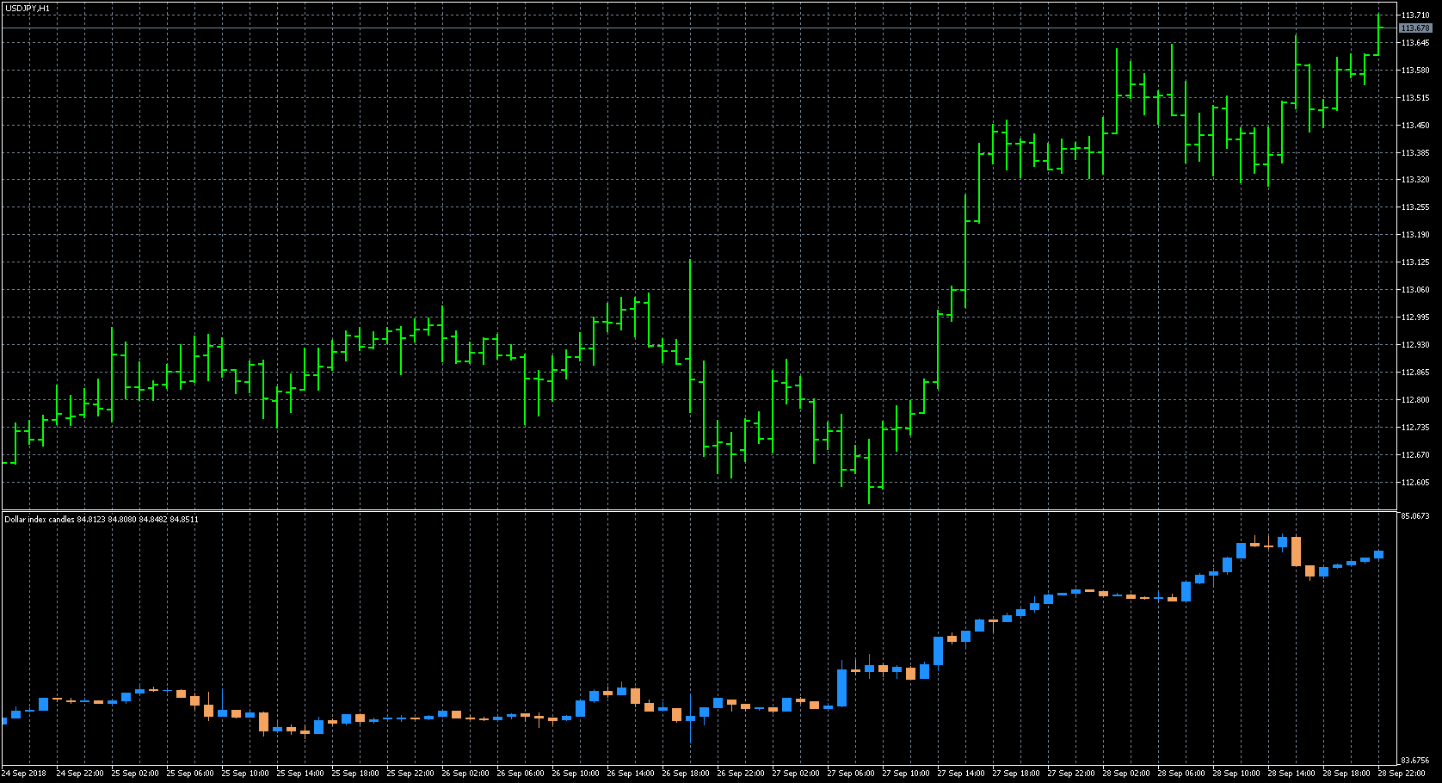Viewport: 1442px width, 783px height.
Task: Click the 113.450 price scale label
Action: pyautogui.click(x=1415, y=126)
